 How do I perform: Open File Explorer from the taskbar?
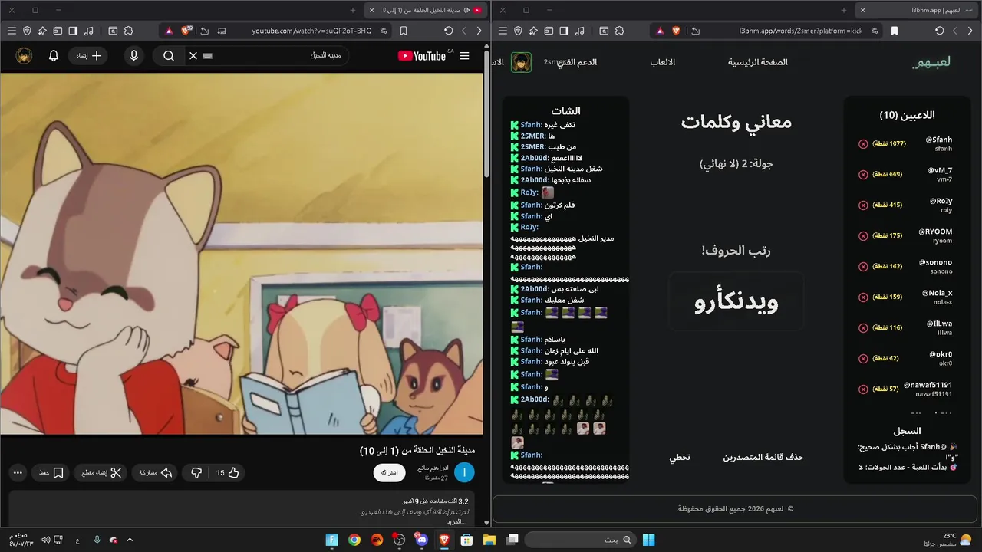click(x=489, y=540)
